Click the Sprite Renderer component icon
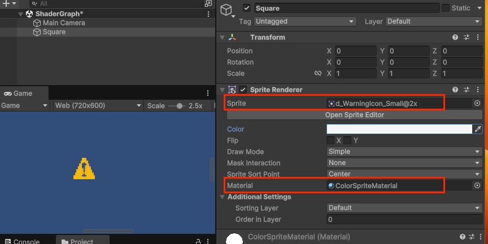 coord(232,90)
